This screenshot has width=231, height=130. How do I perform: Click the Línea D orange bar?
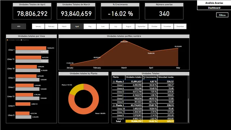(x=22, y=113)
